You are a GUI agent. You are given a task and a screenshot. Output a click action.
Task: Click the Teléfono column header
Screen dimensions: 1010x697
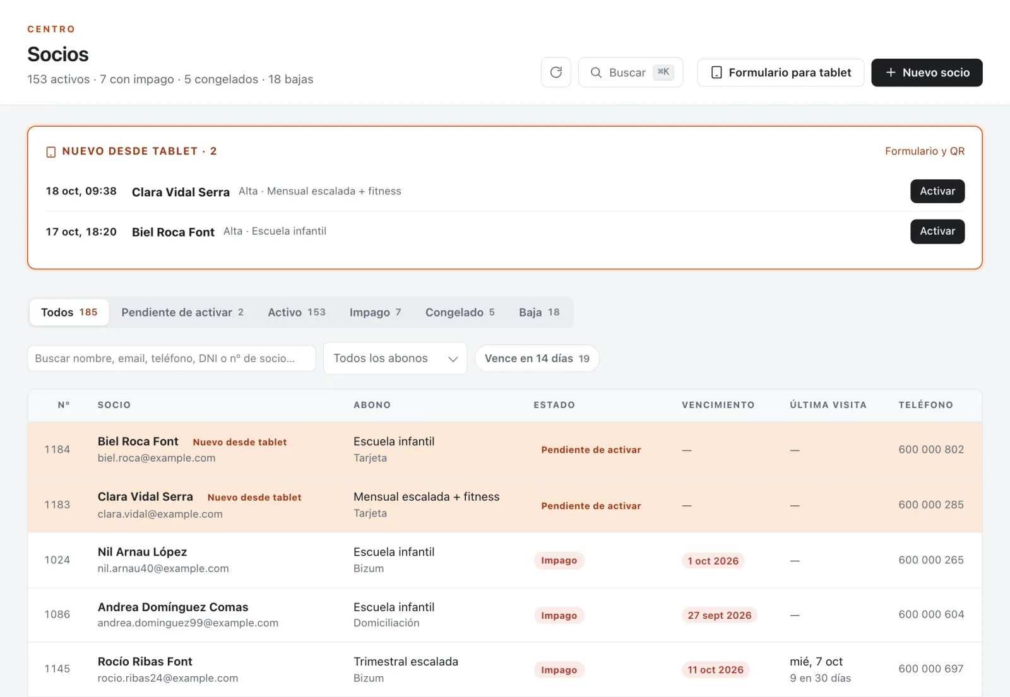pyautogui.click(x=925, y=405)
